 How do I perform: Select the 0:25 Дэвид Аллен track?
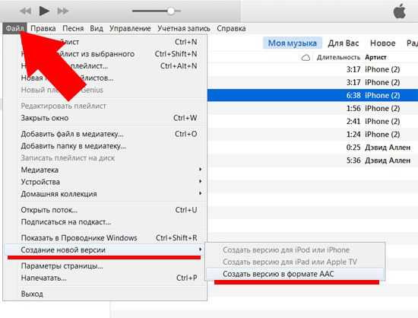click(312, 148)
